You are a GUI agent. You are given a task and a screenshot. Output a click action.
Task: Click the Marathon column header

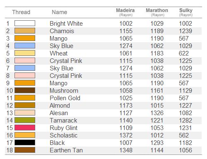157,12
